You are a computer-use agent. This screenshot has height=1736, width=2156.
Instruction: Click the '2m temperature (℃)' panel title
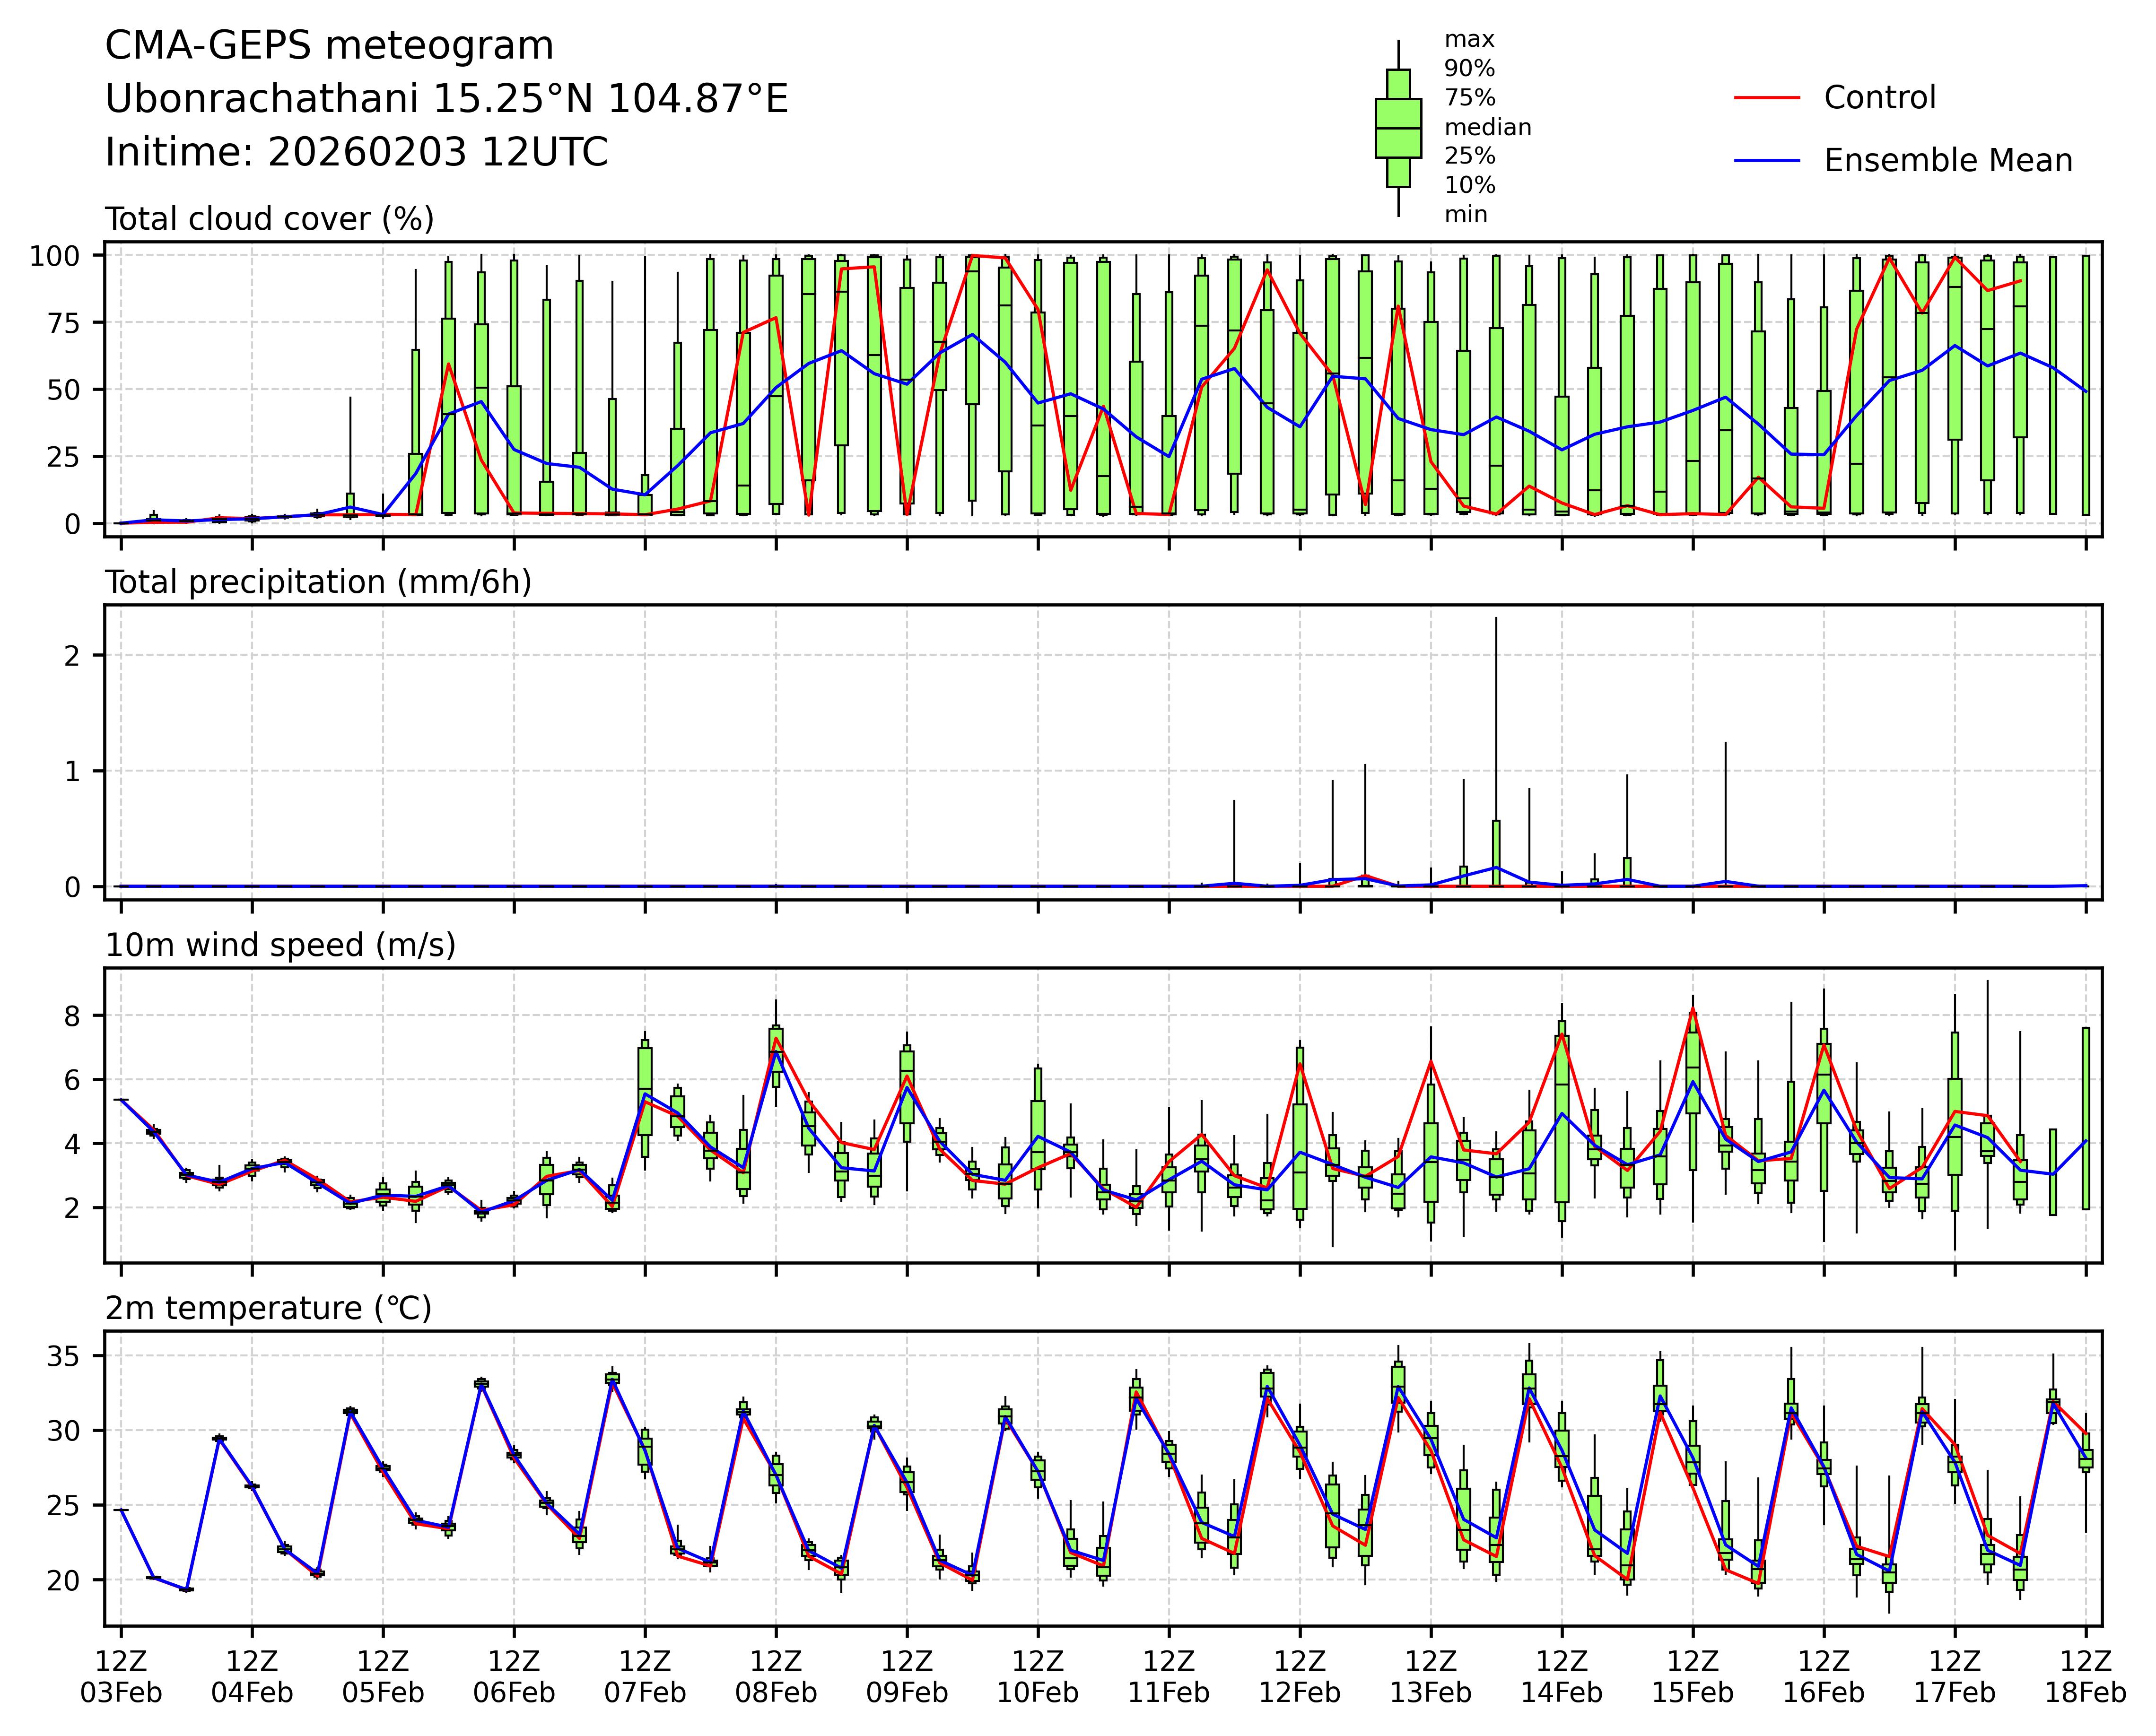(268, 1308)
